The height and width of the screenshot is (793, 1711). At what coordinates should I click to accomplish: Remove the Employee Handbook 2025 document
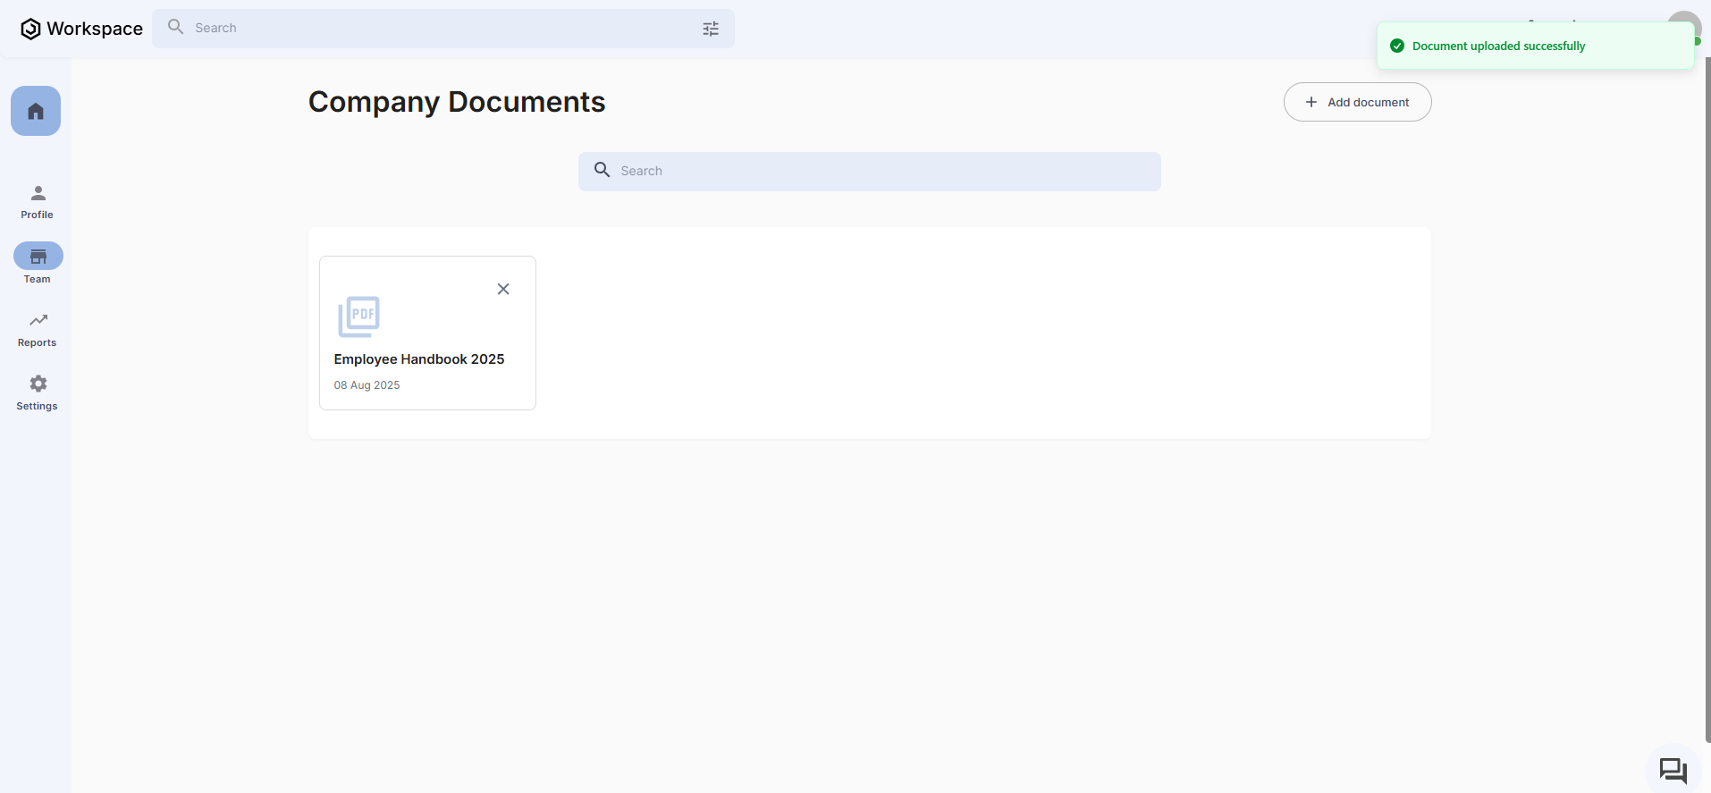[503, 289]
